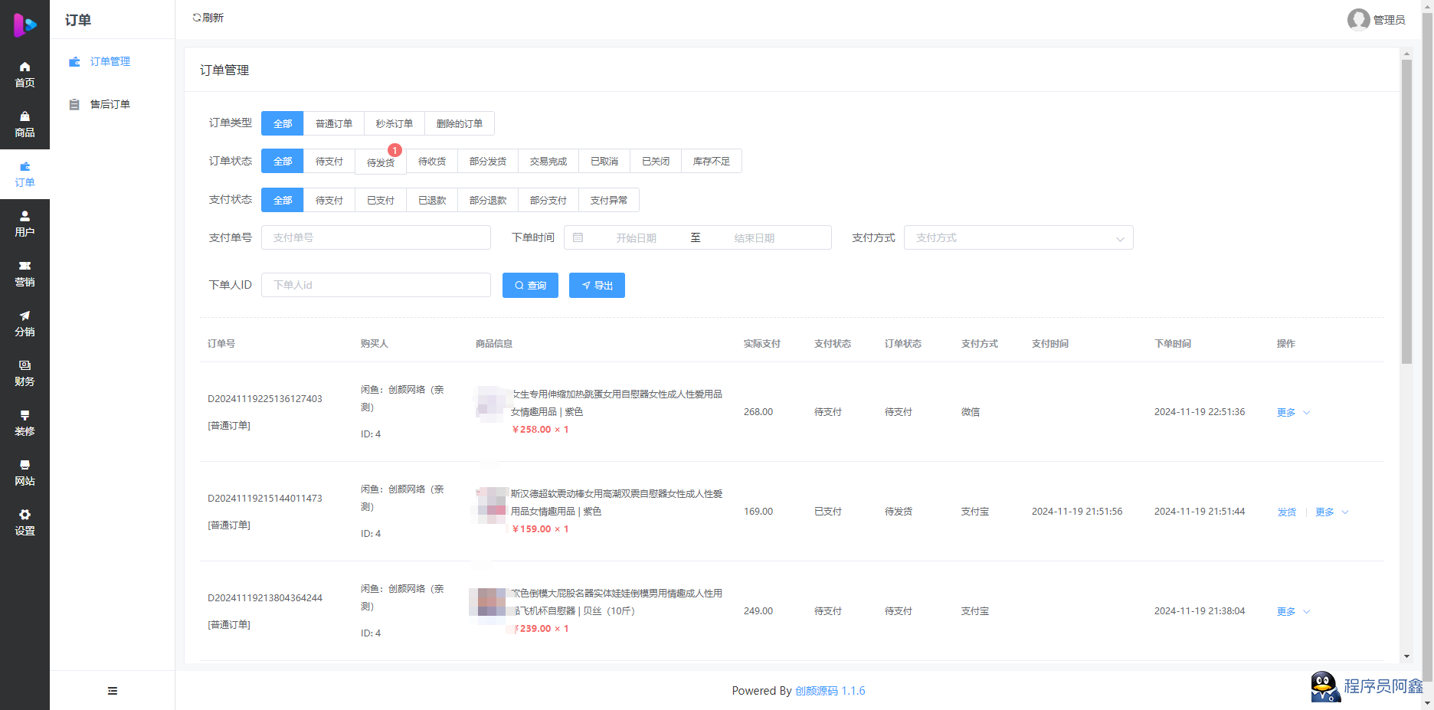Screen dimensions: 1434x710
Task: Collapse the submenu with the hamburger icon
Action: point(113,691)
